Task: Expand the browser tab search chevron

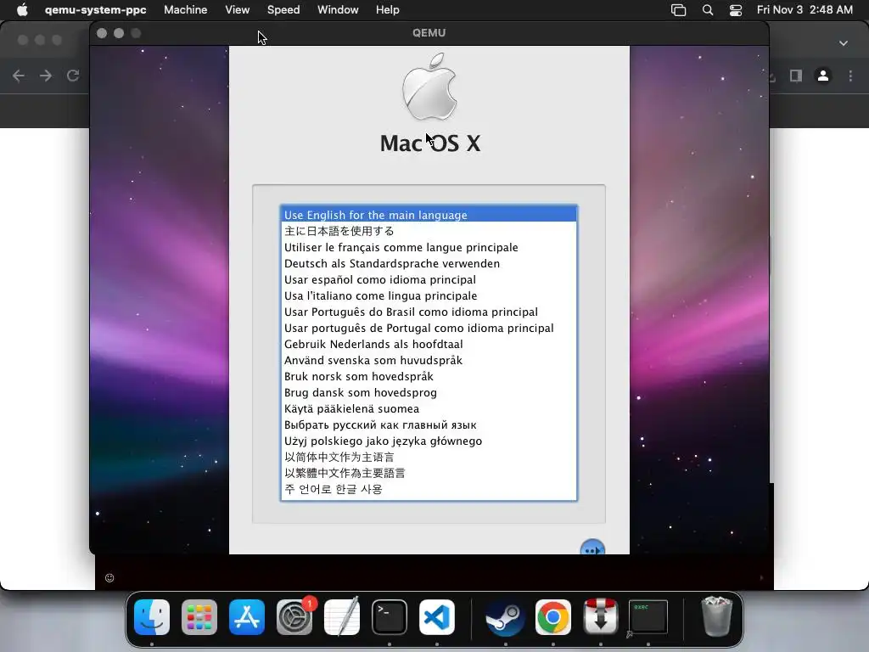Action: 843,43
